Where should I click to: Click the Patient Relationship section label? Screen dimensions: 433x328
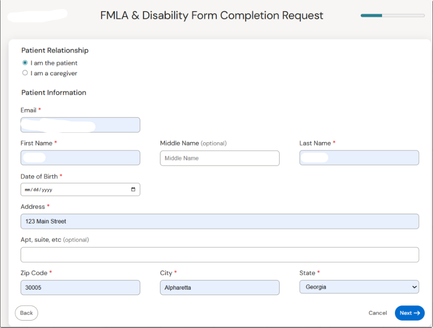tap(55, 50)
